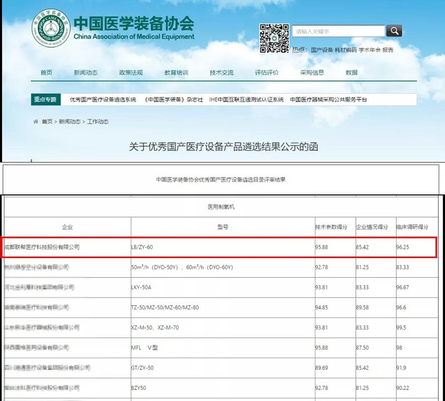
Task: Click the 学术年会 hot topic link
Action: (369, 50)
